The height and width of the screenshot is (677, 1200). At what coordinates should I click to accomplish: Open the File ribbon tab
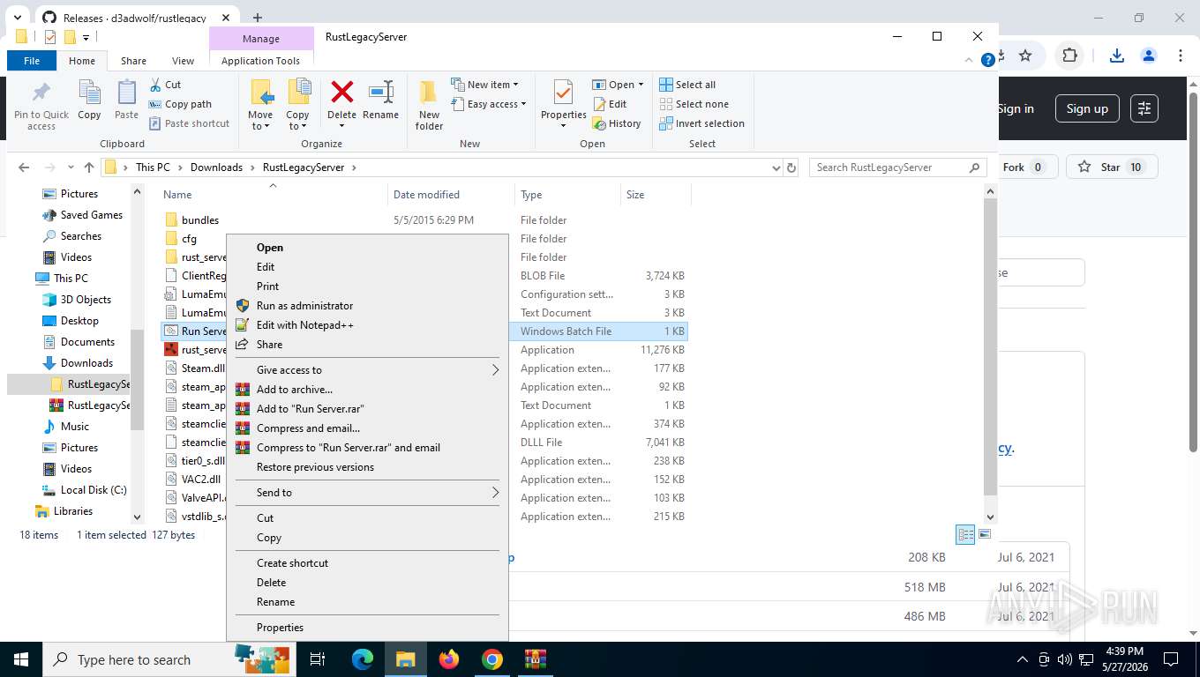(32, 61)
